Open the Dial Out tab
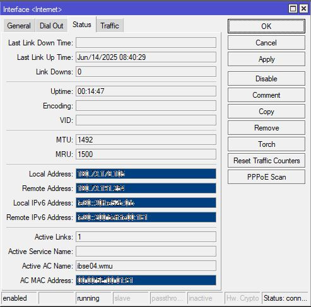Screen dimensions: 311x307 [52, 26]
